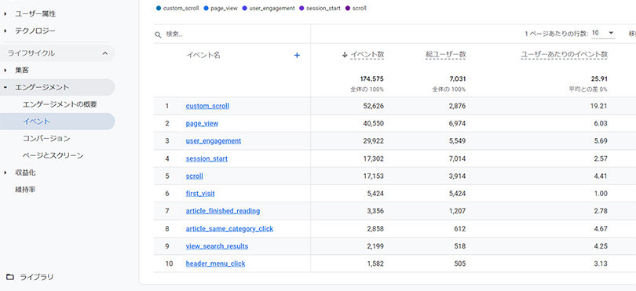The width and height of the screenshot is (636, 291).
Task: Click view_search_results users value 518
Action: 460,246
